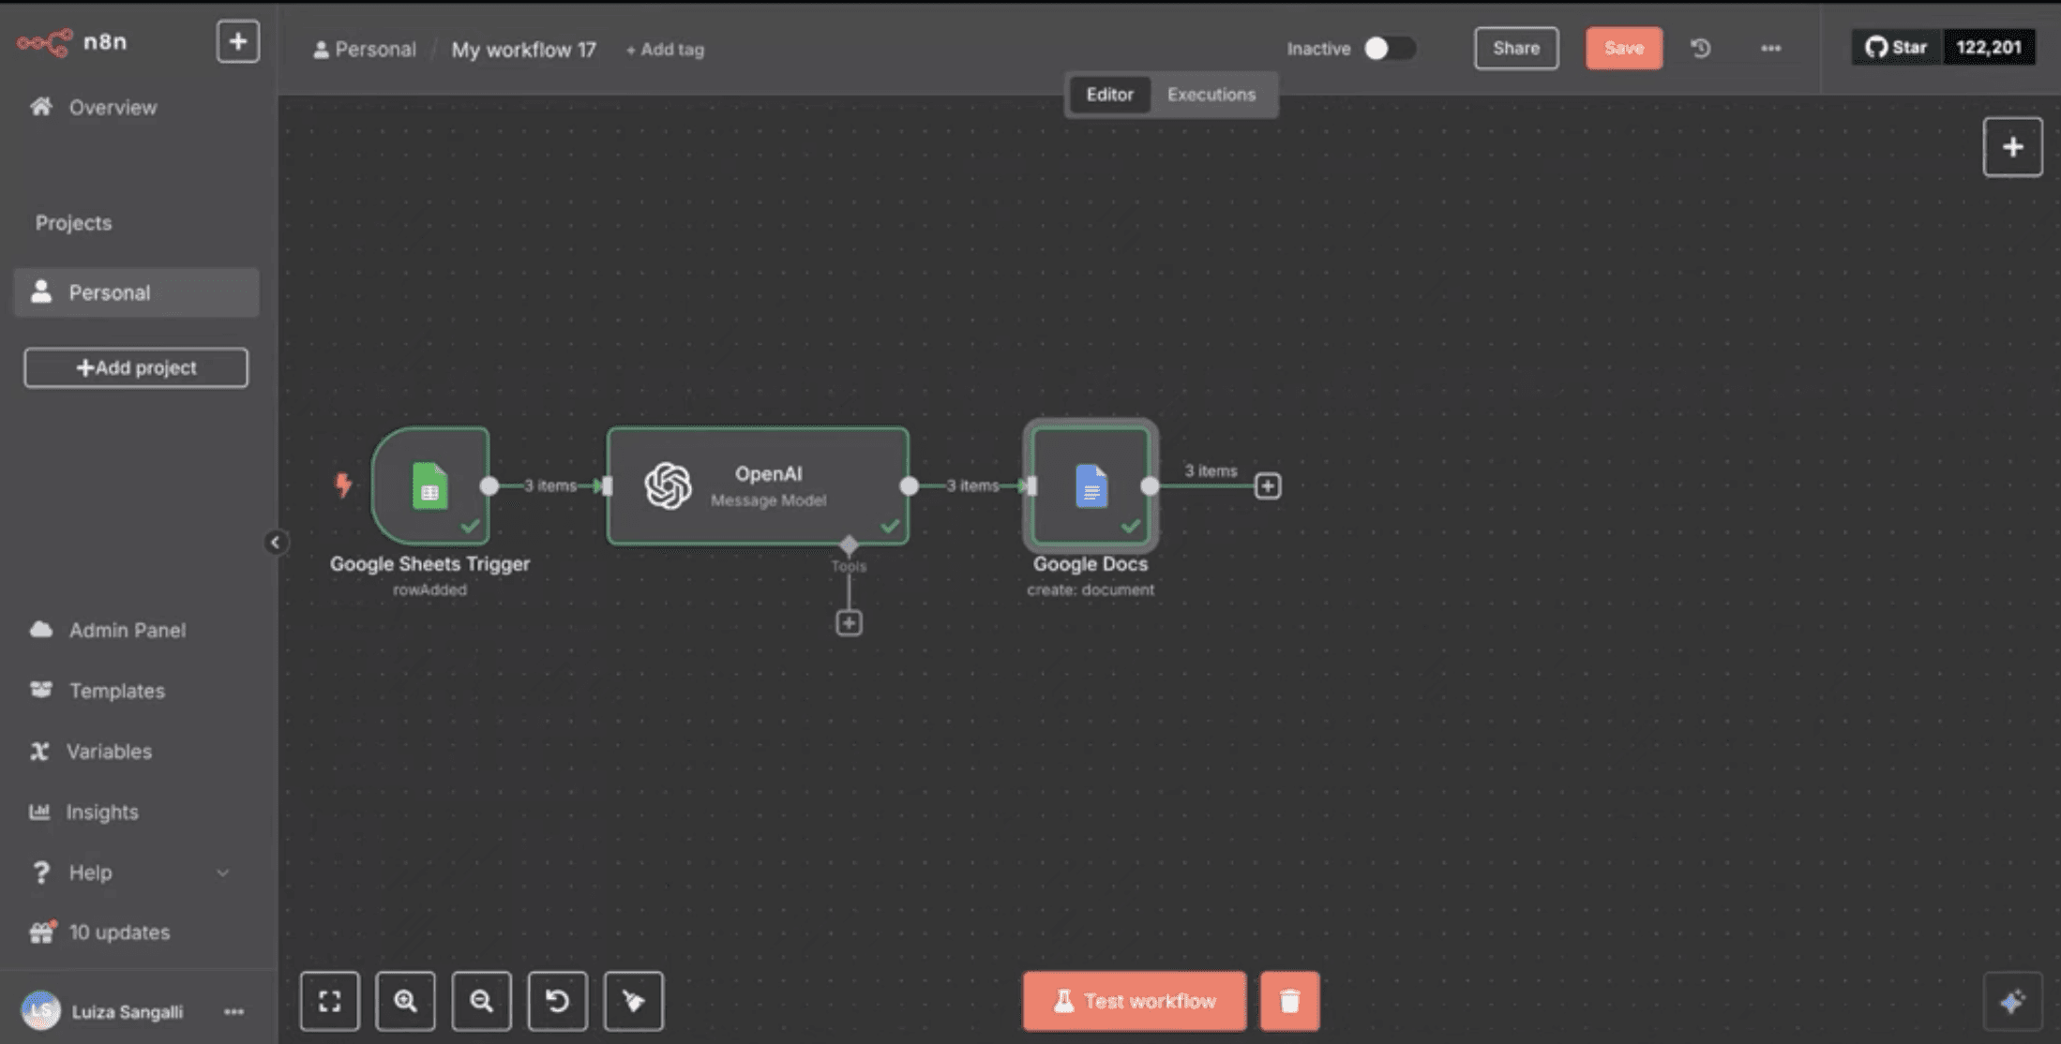
Task: Collapse the left sidebar chevron
Action: coord(275,542)
